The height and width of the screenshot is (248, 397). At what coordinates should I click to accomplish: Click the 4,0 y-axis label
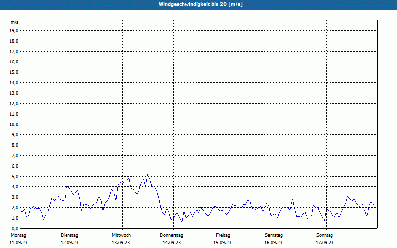pyautogui.click(x=15, y=186)
